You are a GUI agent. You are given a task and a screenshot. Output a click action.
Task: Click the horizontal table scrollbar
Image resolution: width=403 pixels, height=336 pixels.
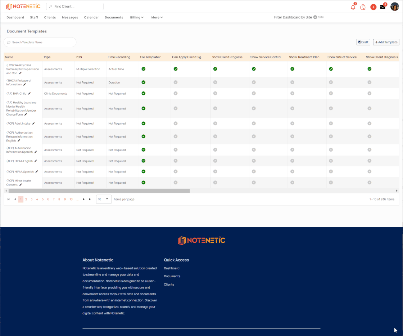(99, 191)
